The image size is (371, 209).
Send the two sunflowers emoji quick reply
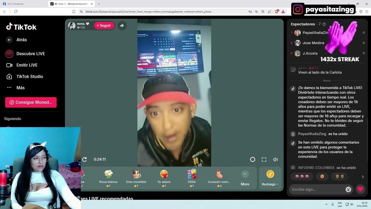[340, 176]
